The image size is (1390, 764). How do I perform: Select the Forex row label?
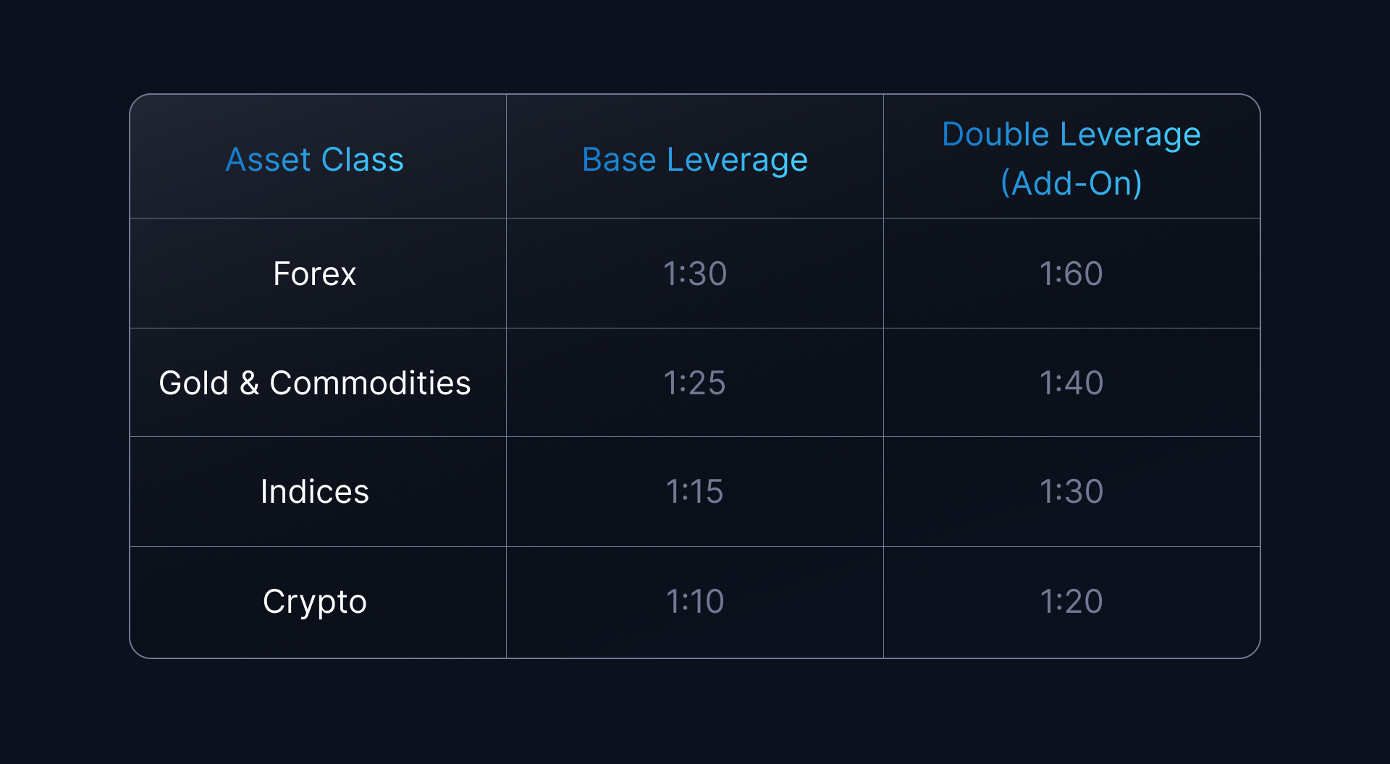[x=315, y=273]
